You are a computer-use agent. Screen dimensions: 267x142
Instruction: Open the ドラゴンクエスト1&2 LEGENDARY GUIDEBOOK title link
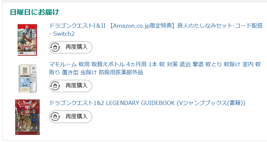coord(147,103)
